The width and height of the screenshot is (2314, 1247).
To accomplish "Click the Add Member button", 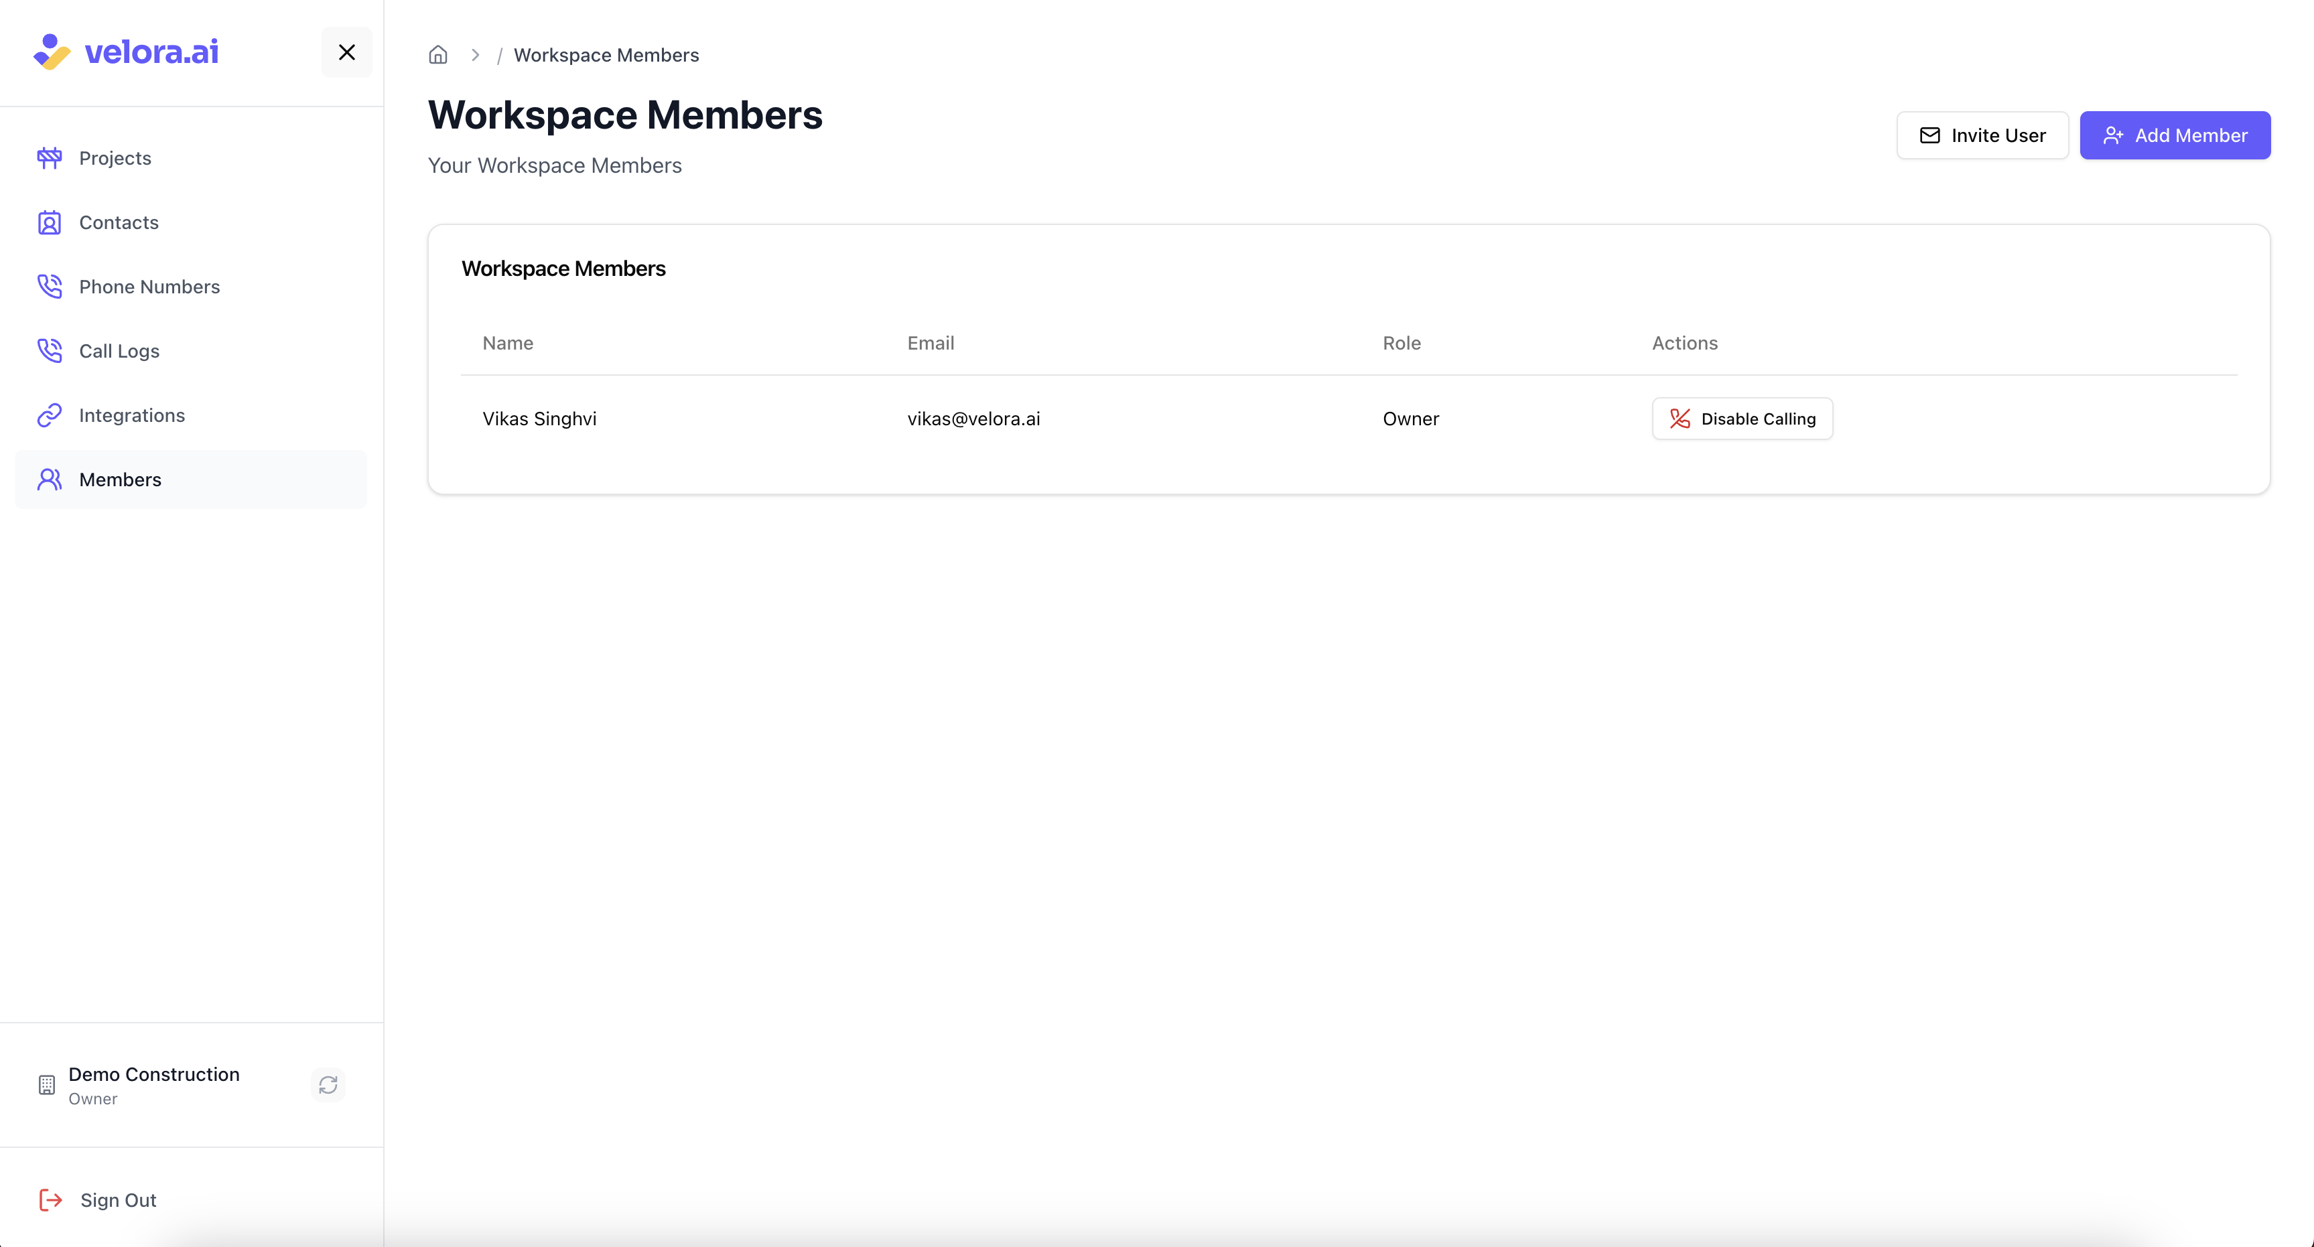I will pyautogui.click(x=2175, y=135).
